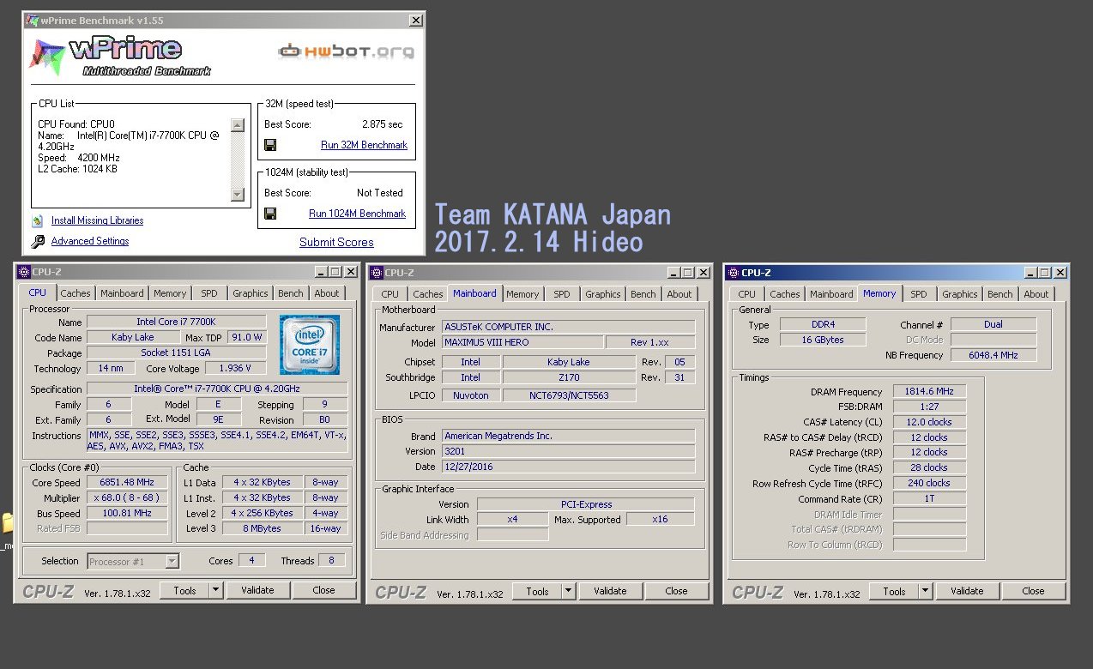The image size is (1093, 669).
Task: Click the Core Speed value 6851.48 MHz
Action: click(x=127, y=483)
